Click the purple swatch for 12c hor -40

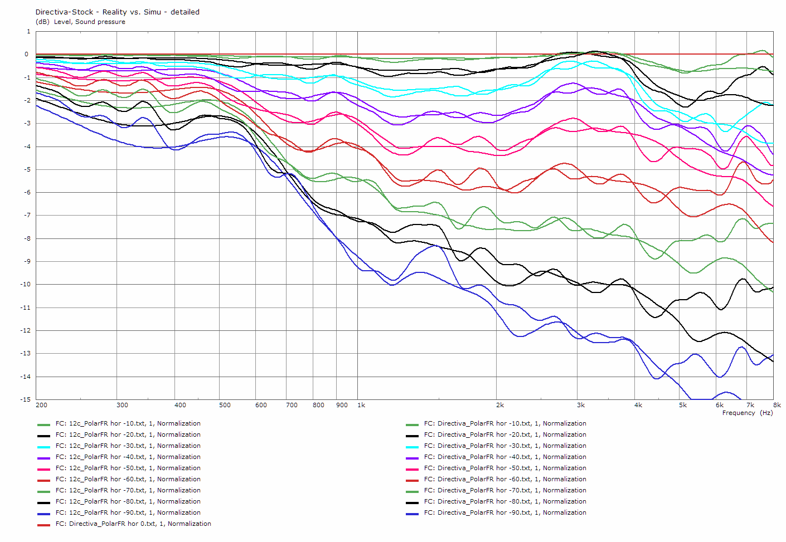pos(43,458)
